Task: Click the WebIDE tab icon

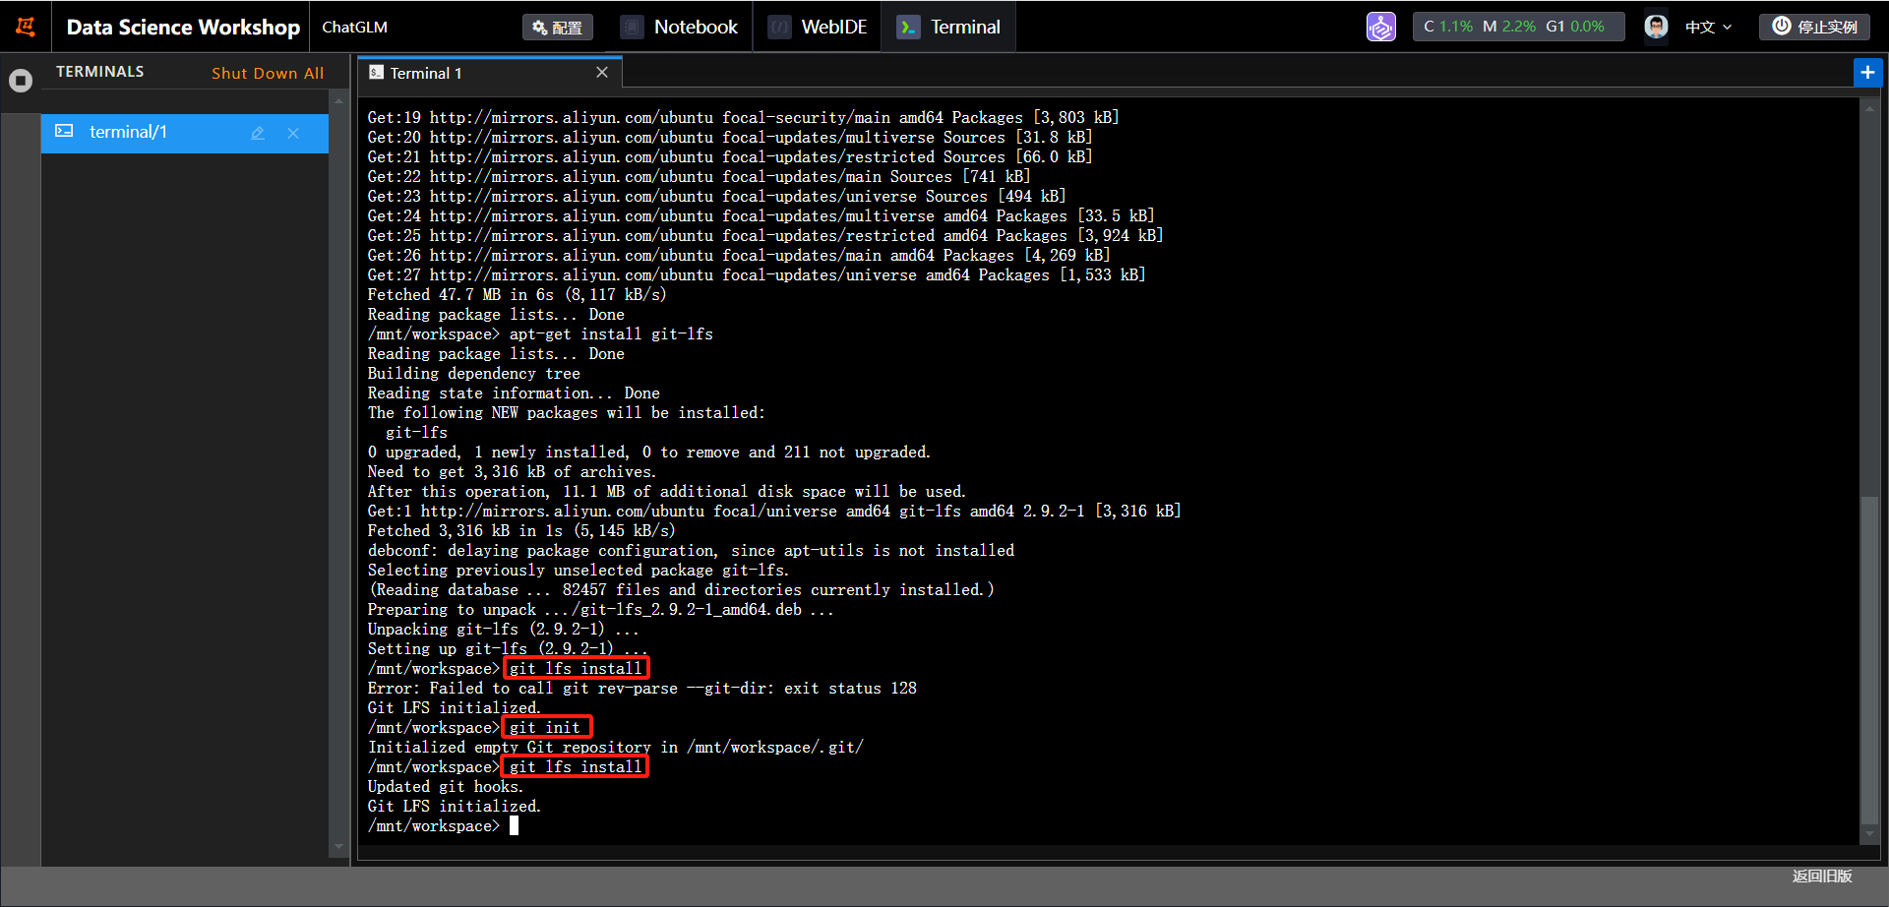Action: coord(779,27)
